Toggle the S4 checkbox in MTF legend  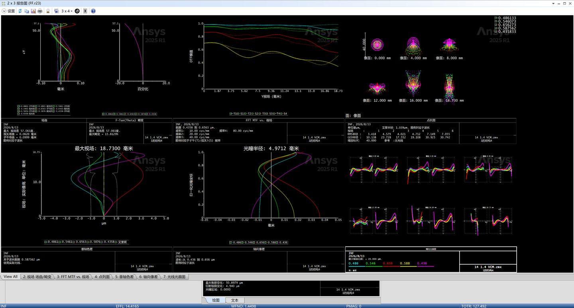[281, 114]
